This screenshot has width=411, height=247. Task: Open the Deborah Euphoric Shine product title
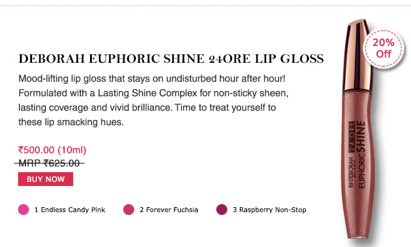coord(171,60)
